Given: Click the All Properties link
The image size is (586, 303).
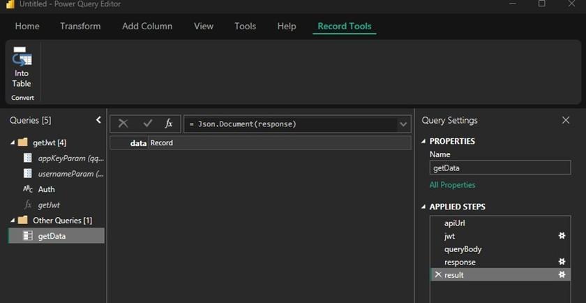Looking at the screenshot, I should coord(452,185).
